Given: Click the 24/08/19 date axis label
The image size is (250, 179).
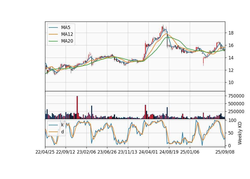Looking at the screenshot, I should tap(169, 152).
